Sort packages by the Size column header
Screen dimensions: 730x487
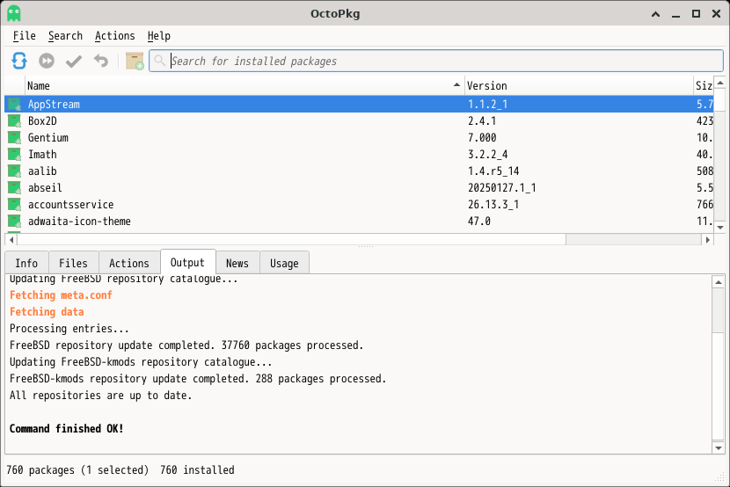[x=704, y=85]
